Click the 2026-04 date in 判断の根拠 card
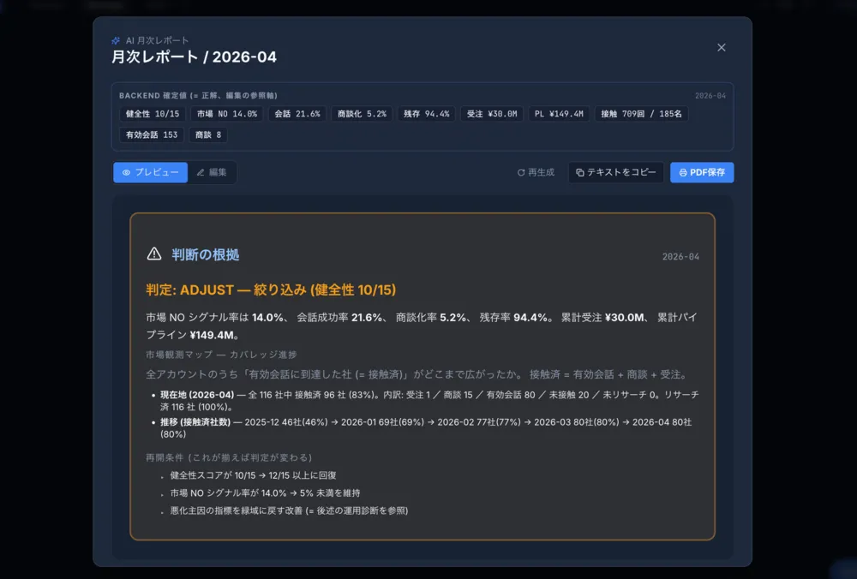This screenshot has height=579, width=857. tap(680, 256)
